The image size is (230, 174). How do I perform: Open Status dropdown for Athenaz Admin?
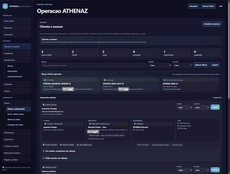tap(201, 170)
